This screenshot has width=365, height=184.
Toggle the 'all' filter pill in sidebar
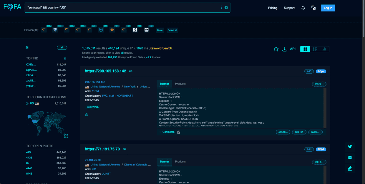62,47
